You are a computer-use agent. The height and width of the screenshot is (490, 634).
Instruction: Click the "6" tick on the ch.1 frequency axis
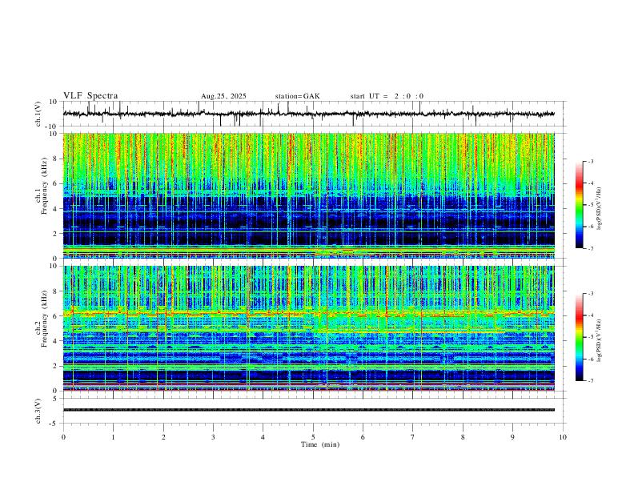click(x=56, y=184)
